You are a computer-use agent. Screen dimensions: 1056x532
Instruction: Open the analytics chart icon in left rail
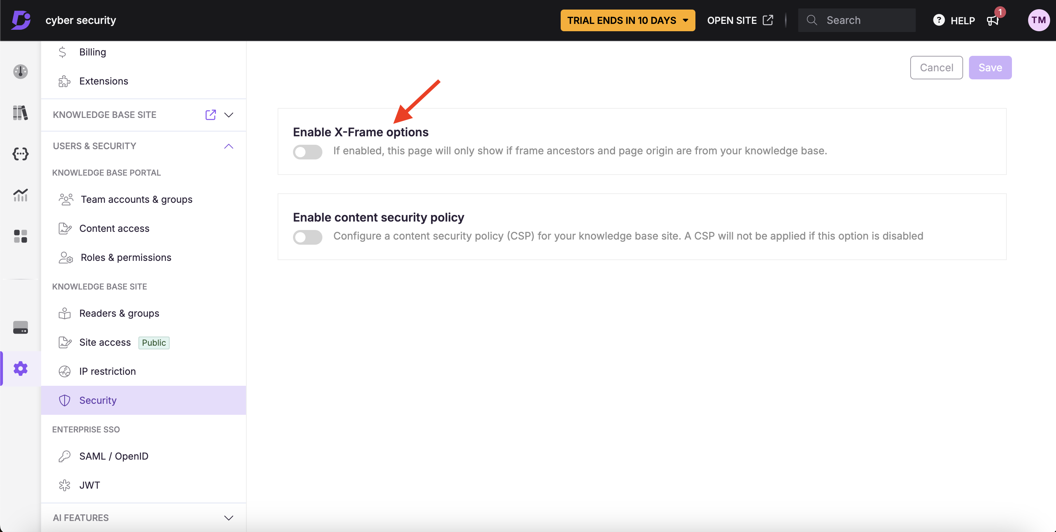(x=21, y=195)
